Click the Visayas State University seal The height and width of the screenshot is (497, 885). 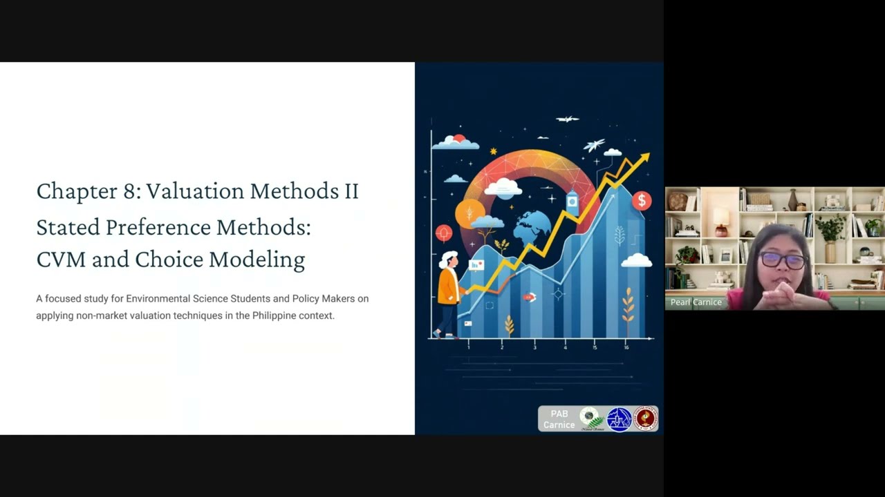coord(645,418)
